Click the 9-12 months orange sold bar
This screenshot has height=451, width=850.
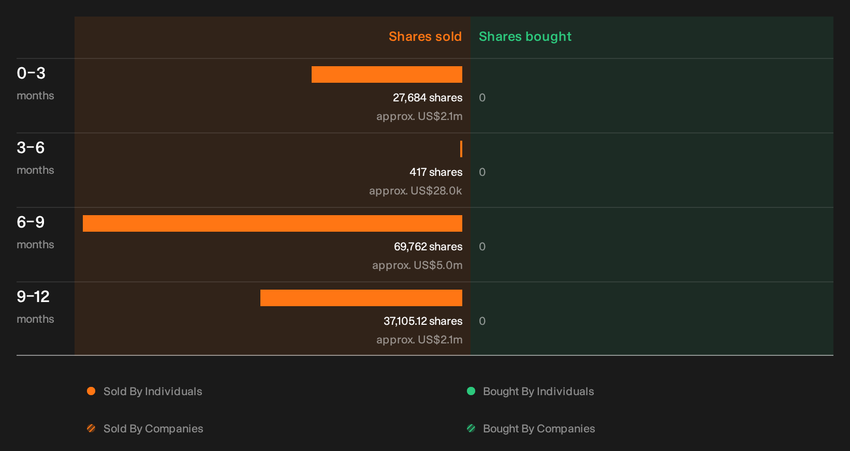click(361, 298)
